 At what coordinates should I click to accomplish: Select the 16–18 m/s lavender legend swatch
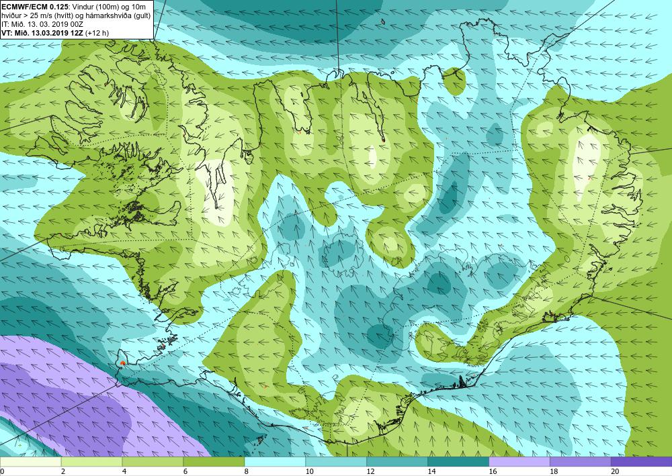click(x=519, y=462)
